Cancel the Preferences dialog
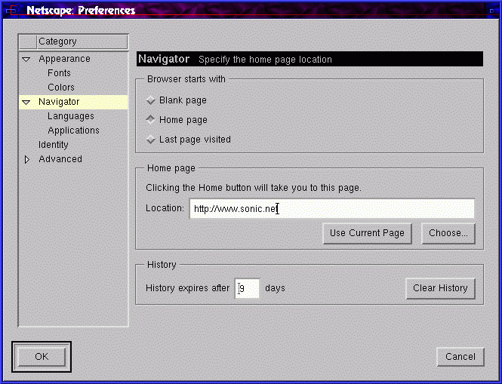 pos(460,357)
